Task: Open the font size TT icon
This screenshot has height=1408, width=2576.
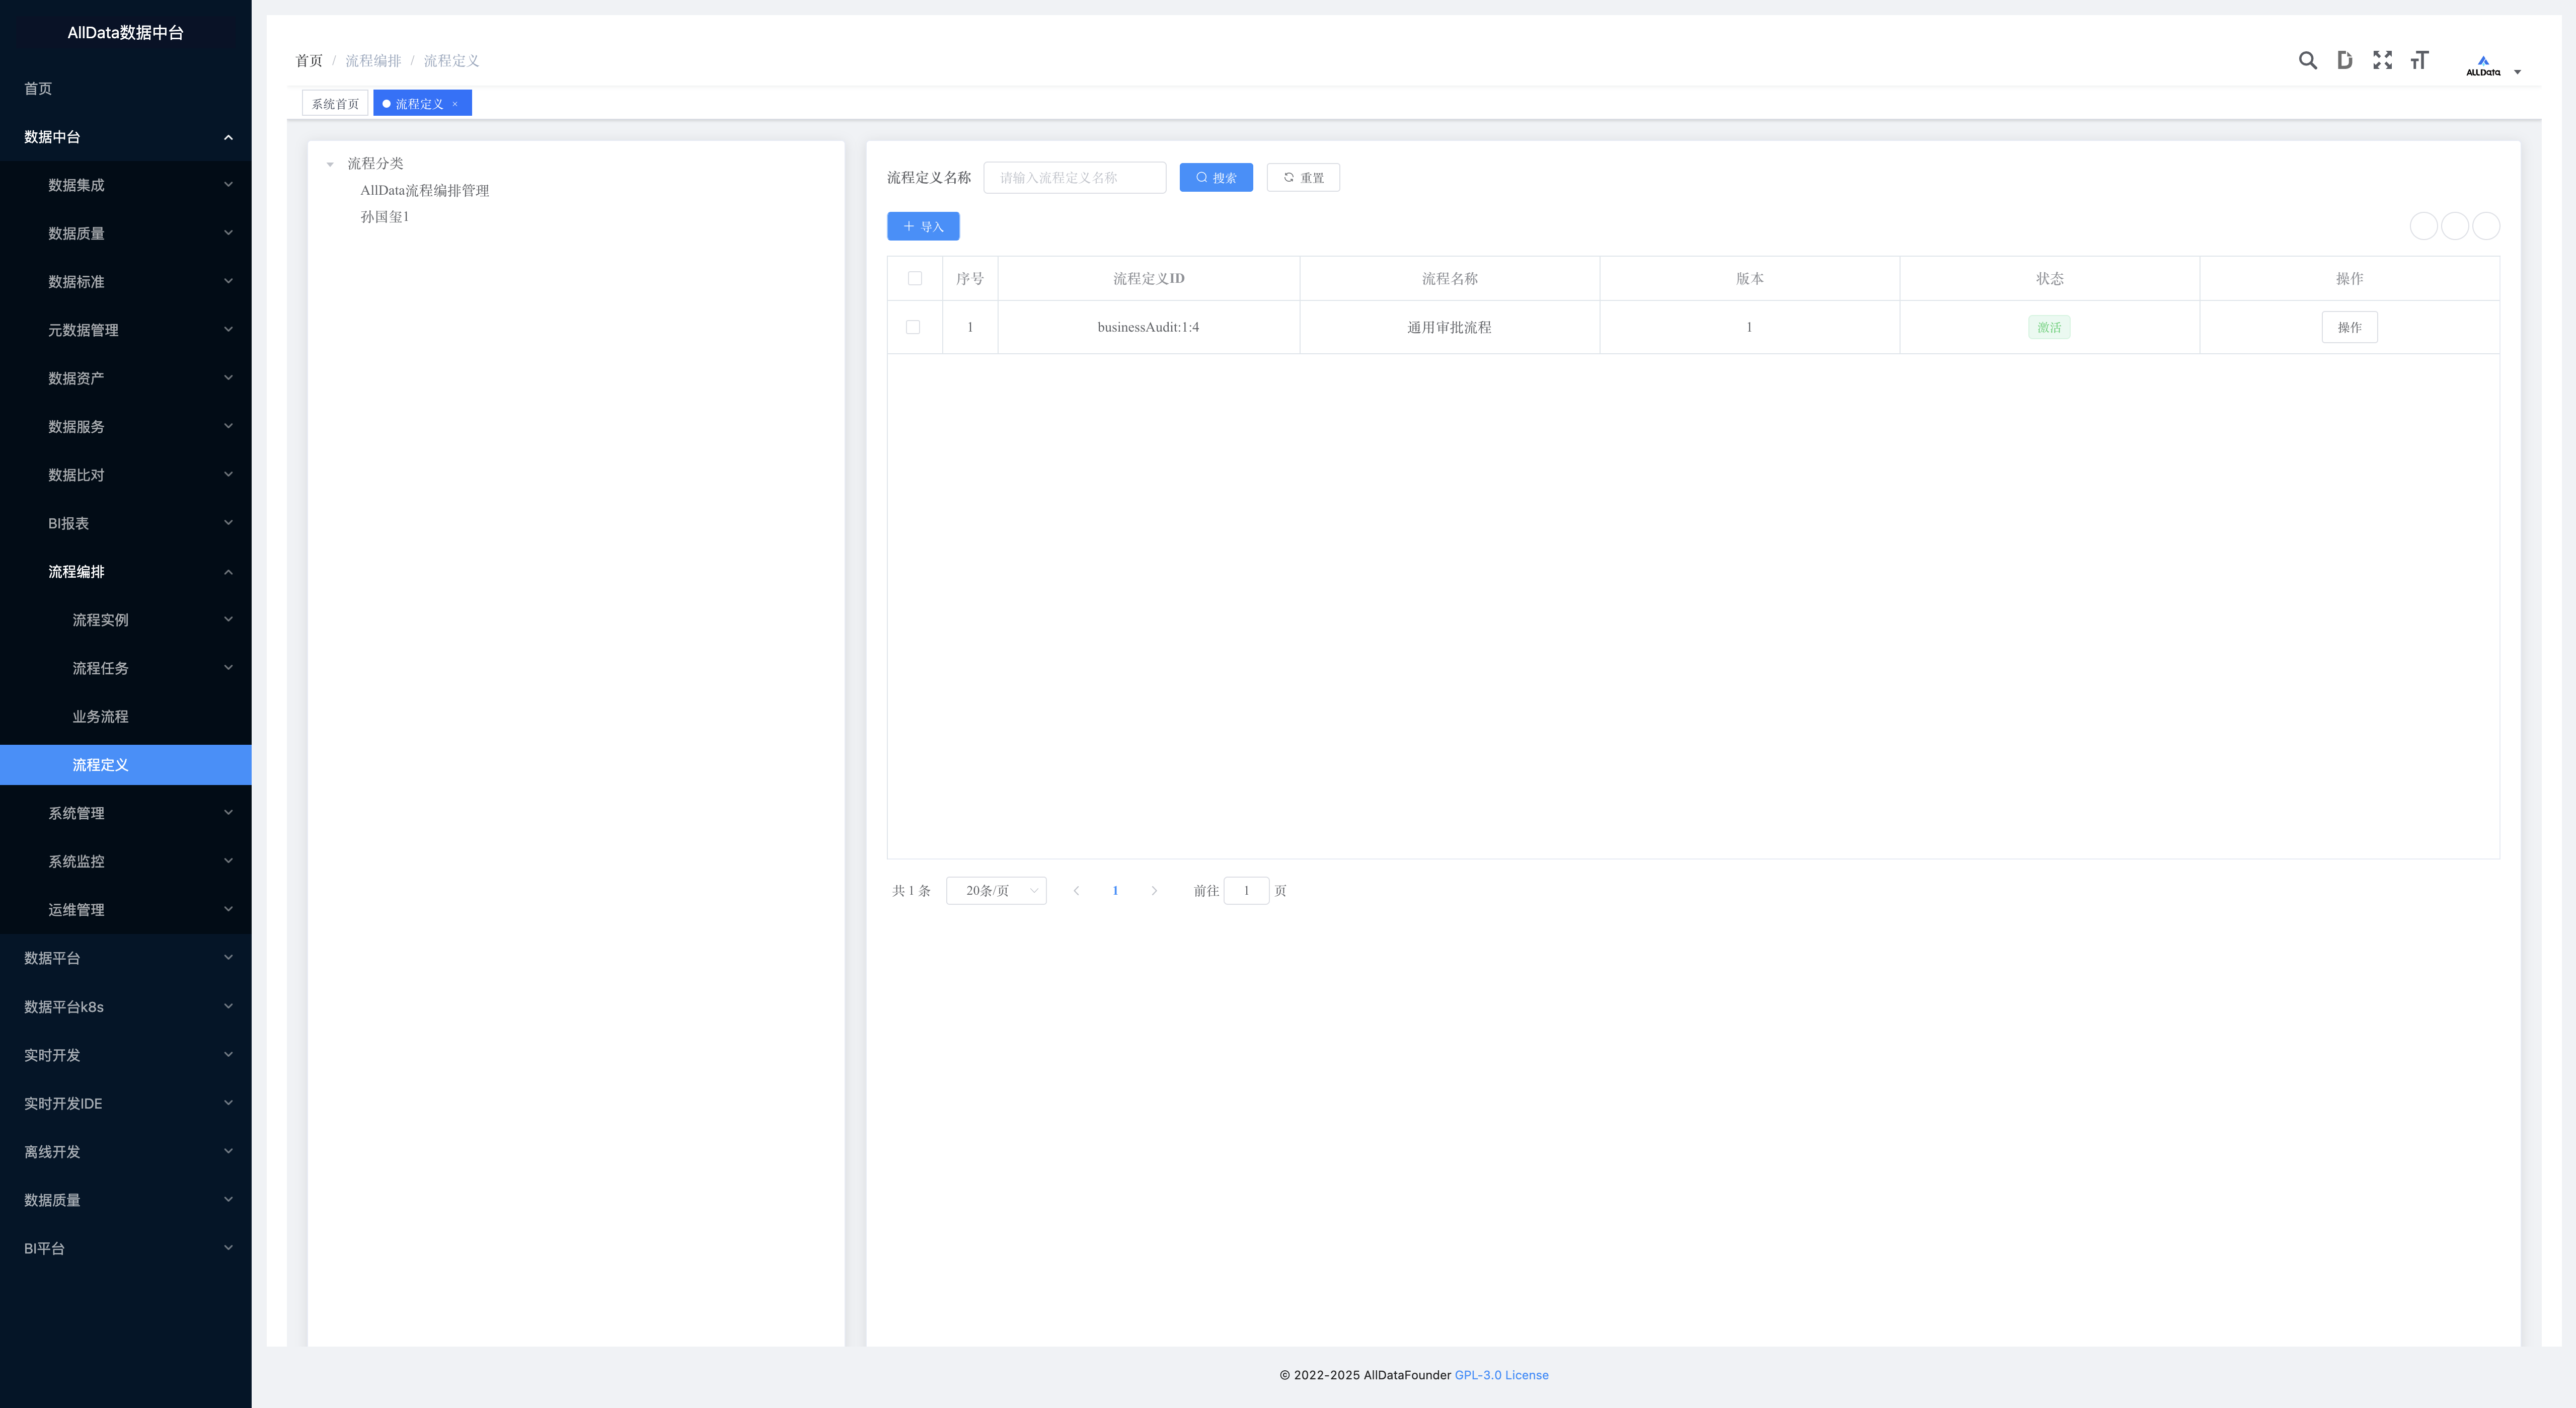Action: point(2419,61)
